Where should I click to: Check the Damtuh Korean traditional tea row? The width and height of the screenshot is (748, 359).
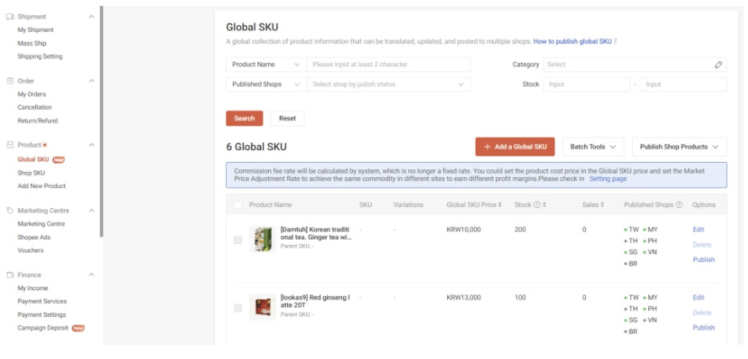click(x=238, y=240)
